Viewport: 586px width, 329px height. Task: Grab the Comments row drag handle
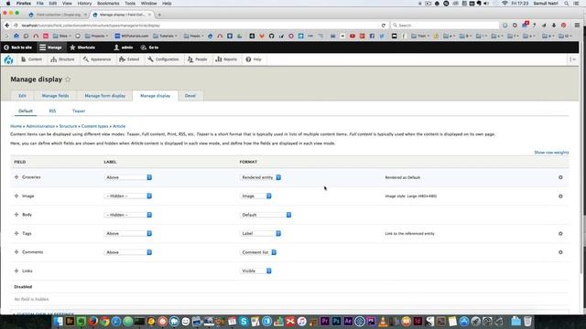click(x=16, y=252)
